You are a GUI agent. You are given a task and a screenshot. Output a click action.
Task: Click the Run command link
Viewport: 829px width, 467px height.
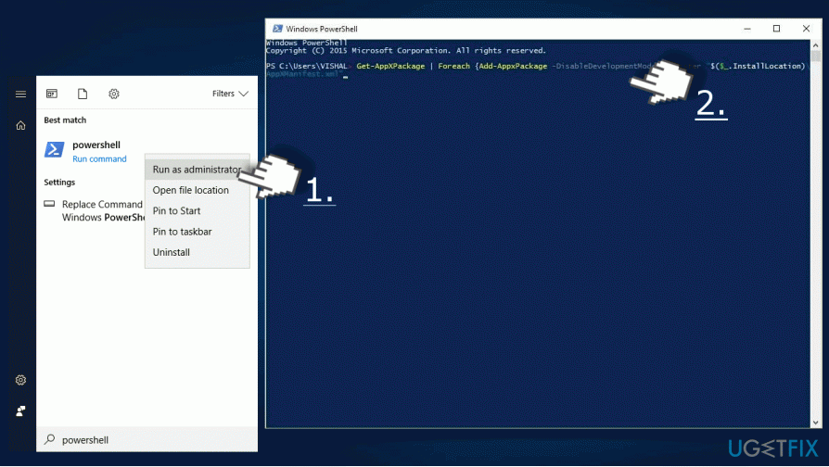coord(99,159)
